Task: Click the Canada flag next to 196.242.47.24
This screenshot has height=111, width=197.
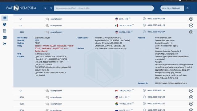Action: (117, 91)
